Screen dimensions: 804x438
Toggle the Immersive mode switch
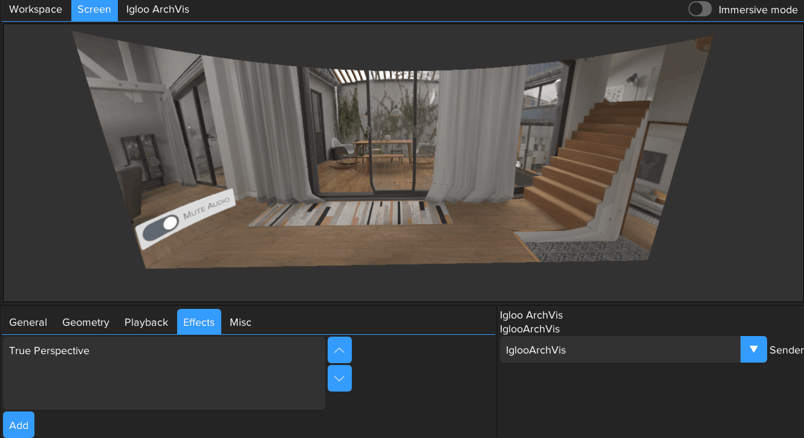699,9
